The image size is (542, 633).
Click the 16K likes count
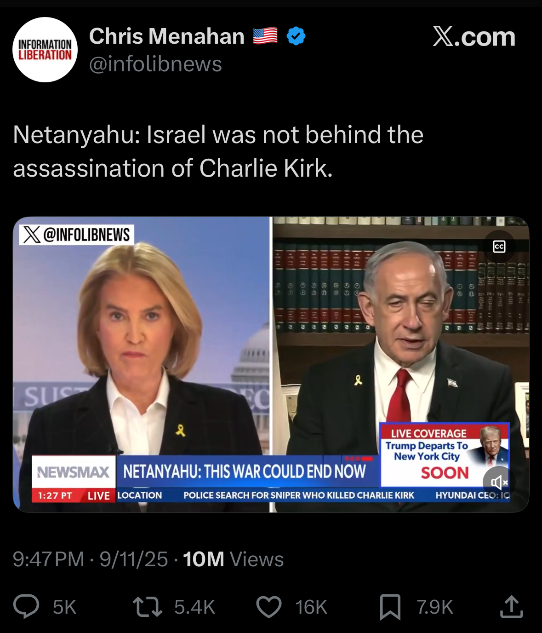click(311, 607)
